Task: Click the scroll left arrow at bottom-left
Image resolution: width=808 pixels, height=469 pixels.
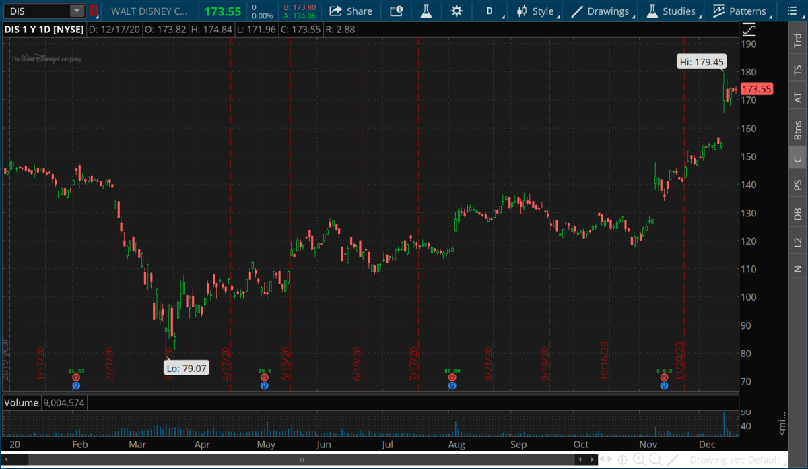Action: (6, 460)
